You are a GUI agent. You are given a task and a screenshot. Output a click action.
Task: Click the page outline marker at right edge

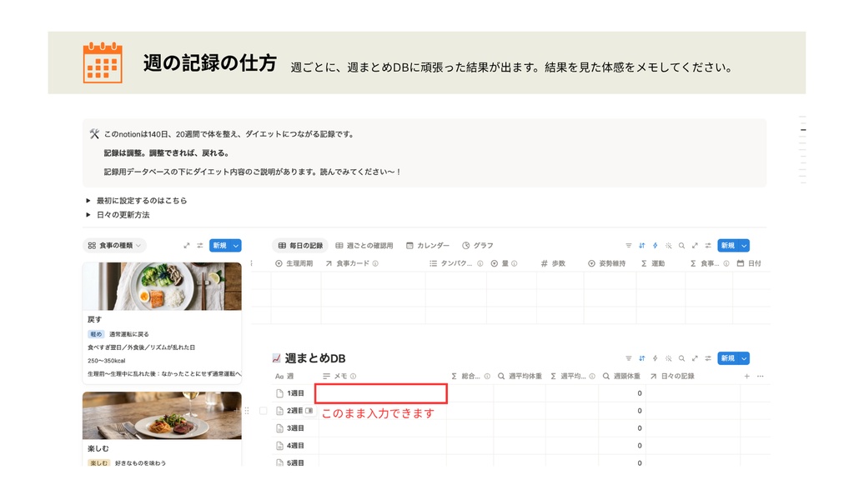803,130
